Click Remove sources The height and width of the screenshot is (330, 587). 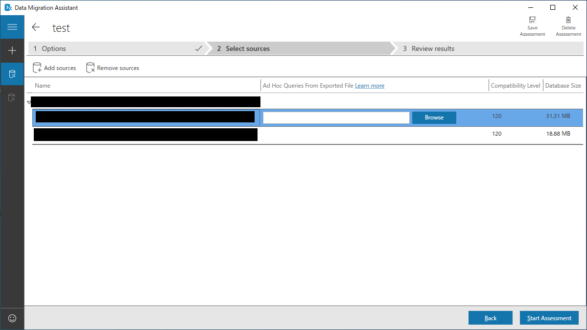coord(113,68)
